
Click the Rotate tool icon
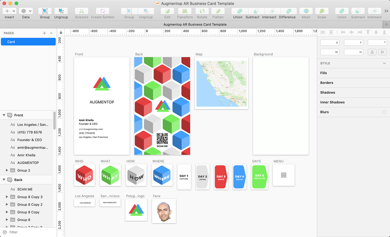pos(202,11)
